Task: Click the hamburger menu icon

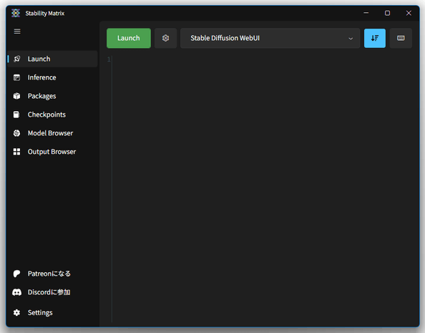Action: click(x=17, y=32)
